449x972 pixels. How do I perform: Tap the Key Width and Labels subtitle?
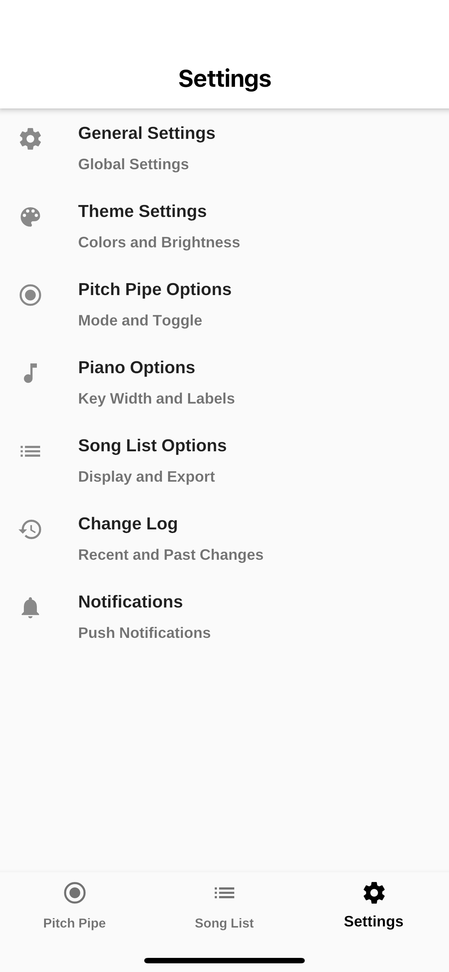click(x=156, y=398)
